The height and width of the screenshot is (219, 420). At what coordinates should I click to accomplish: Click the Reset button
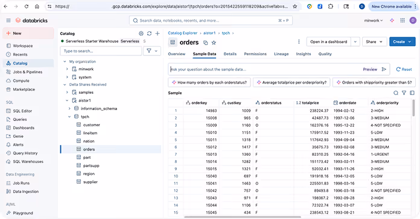click(x=404, y=69)
